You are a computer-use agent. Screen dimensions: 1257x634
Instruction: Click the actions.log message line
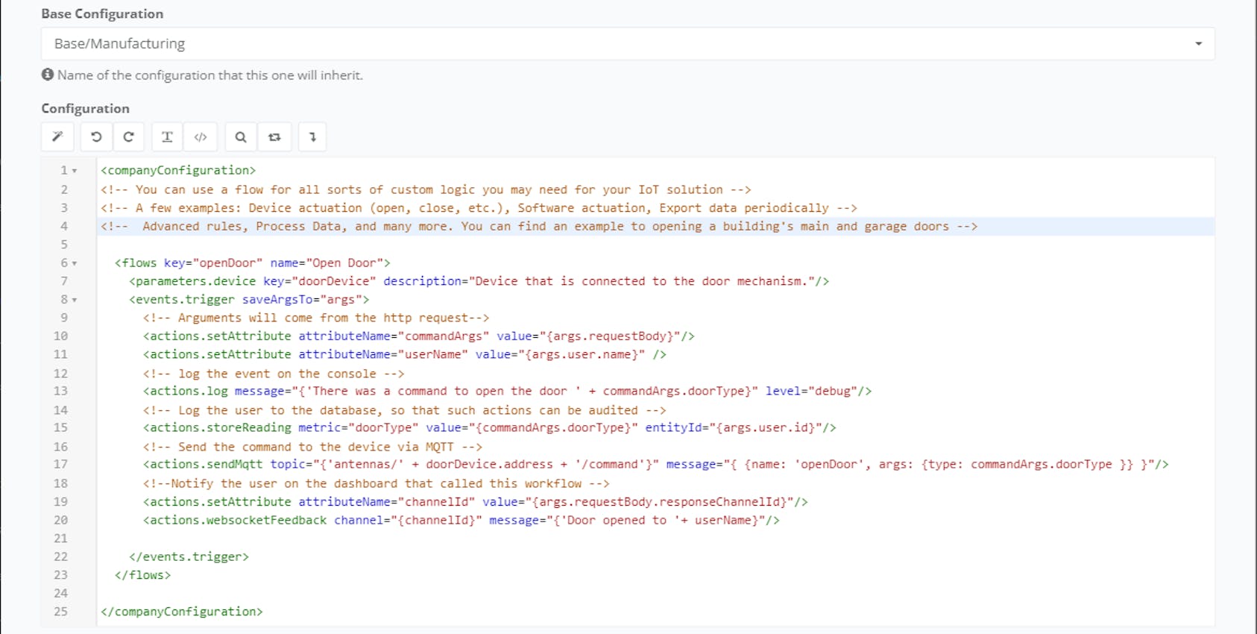coord(508,391)
